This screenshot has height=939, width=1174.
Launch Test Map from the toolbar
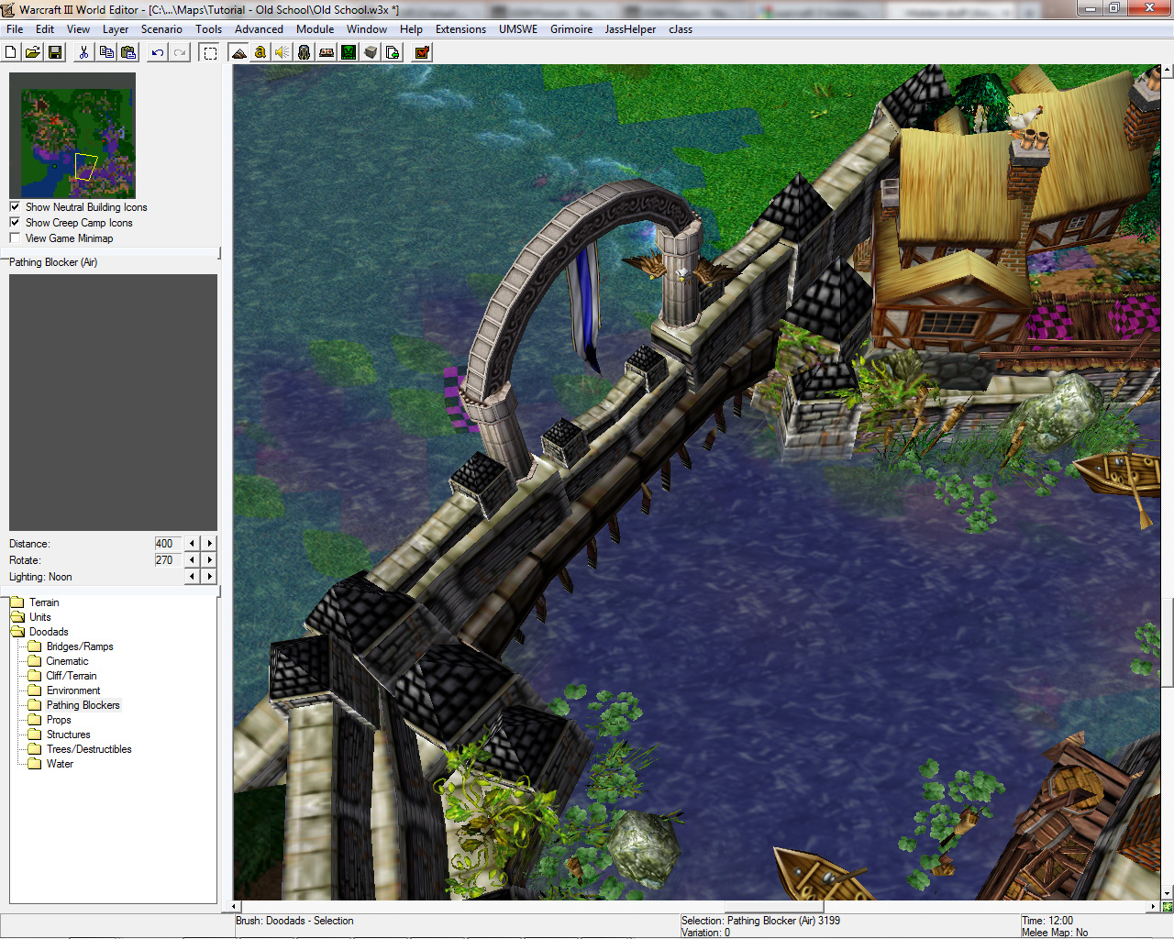tap(422, 52)
